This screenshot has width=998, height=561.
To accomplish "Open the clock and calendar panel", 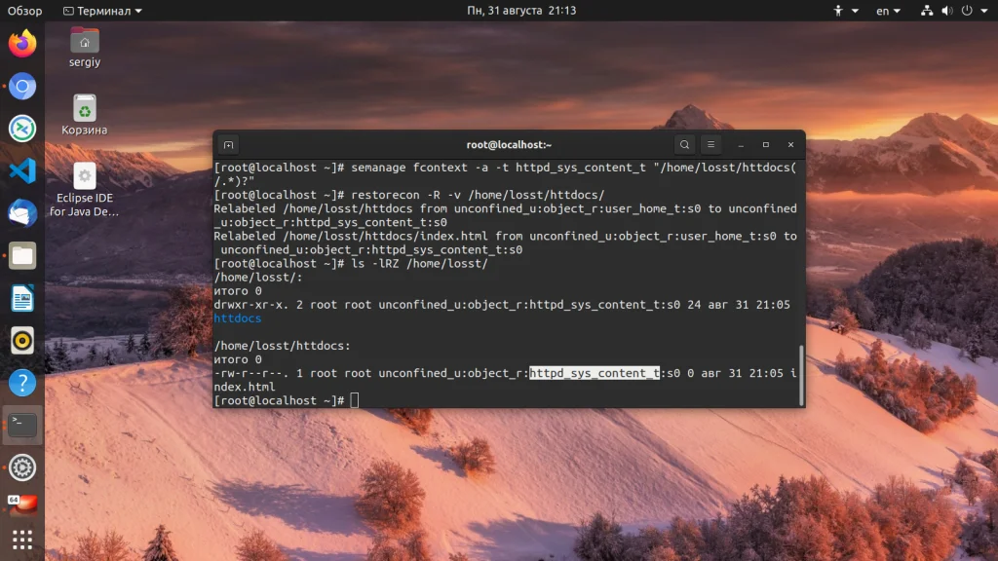I will tap(521, 11).
